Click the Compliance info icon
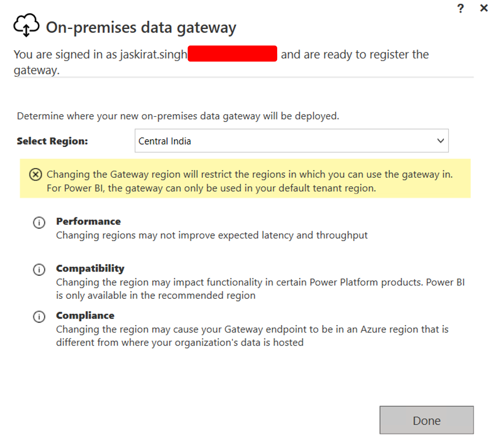This screenshot has width=489, height=437. coord(39,317)
